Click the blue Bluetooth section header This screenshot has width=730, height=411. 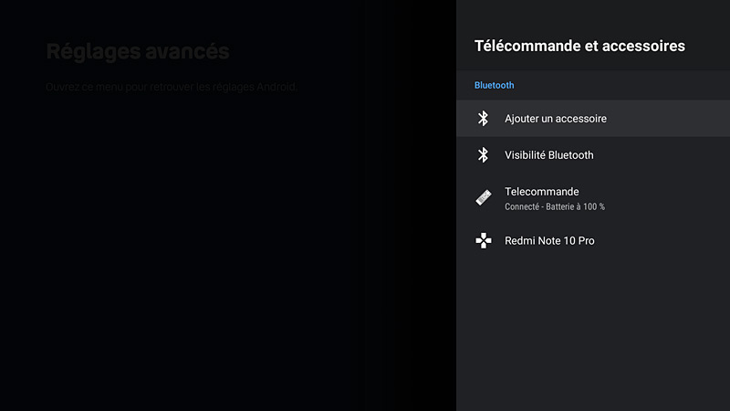[494, 85]
